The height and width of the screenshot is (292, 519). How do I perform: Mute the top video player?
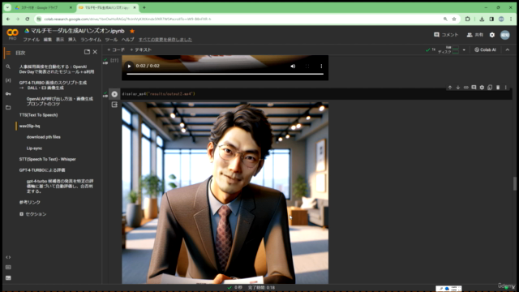click(293, 67)
